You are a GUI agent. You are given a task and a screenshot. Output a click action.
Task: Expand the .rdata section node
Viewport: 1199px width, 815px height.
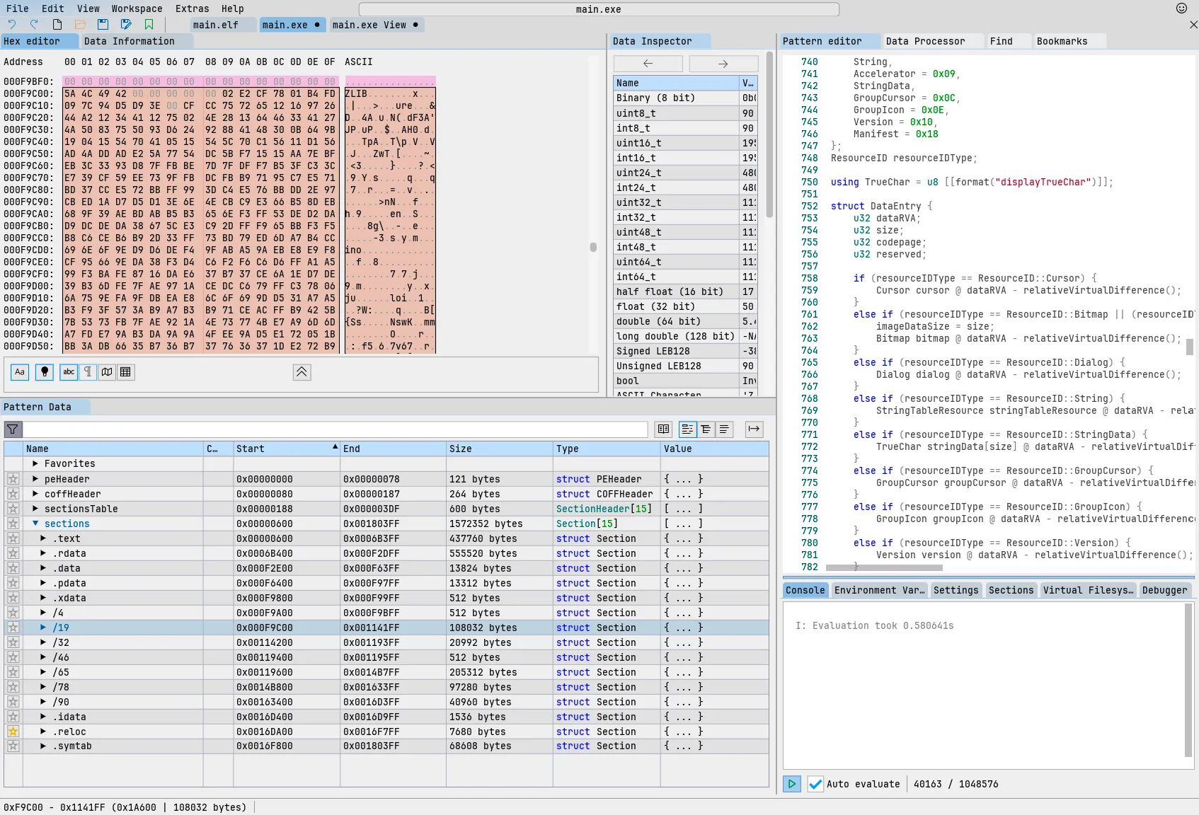click(x=43, y=553)
